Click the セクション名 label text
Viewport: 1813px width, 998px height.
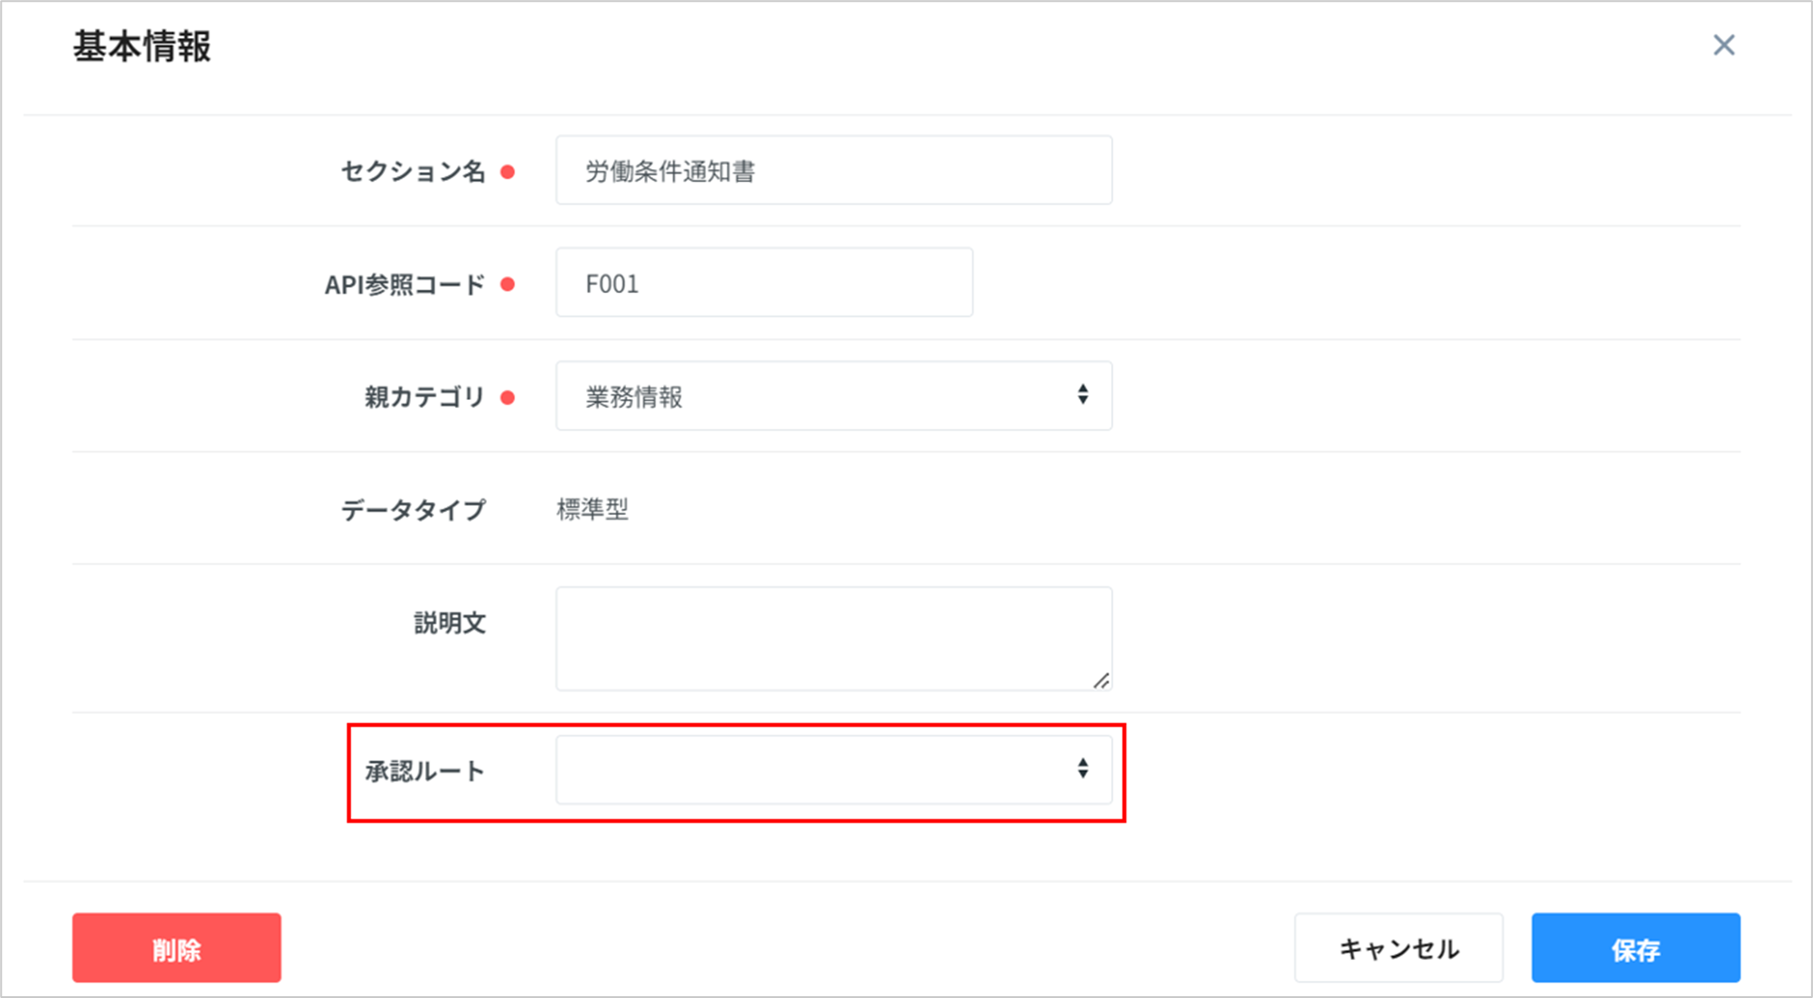413,171
